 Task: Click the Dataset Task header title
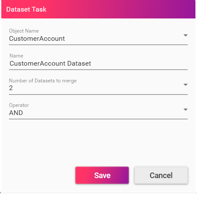tap(27, 9)
